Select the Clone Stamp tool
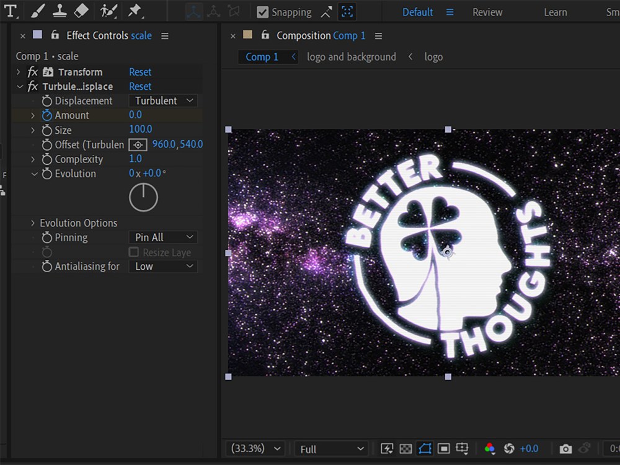Screen dimensions: 620x465 pyautogui.click(x=60, y=11)
